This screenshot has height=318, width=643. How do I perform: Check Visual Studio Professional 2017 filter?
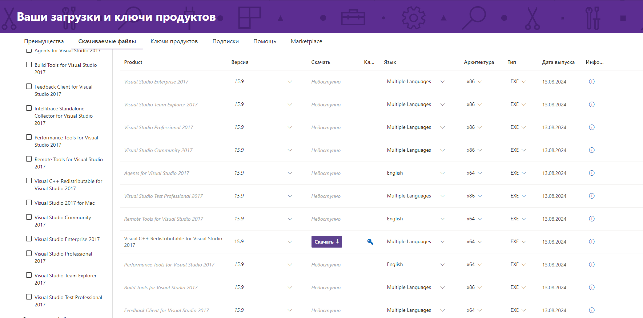29,253
